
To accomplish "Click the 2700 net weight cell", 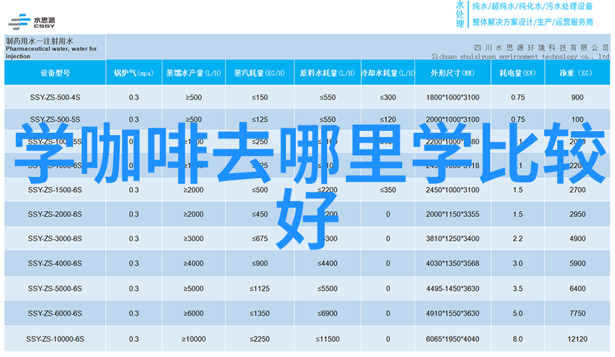I will pos(577,190).
